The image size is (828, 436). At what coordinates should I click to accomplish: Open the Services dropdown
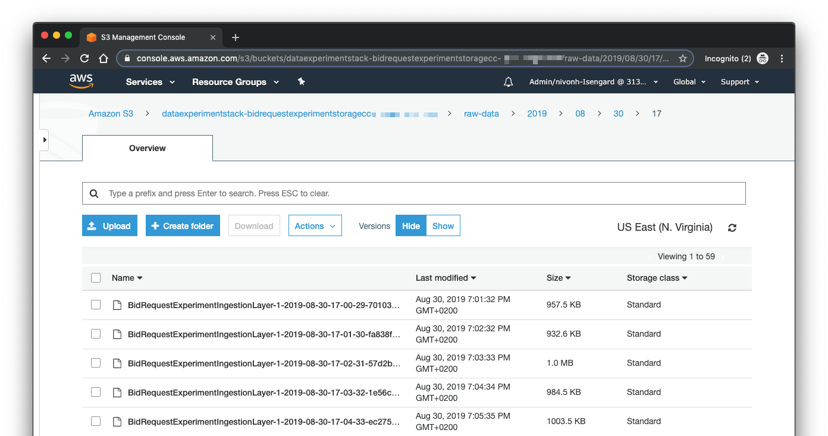click(x=150, y=82)
